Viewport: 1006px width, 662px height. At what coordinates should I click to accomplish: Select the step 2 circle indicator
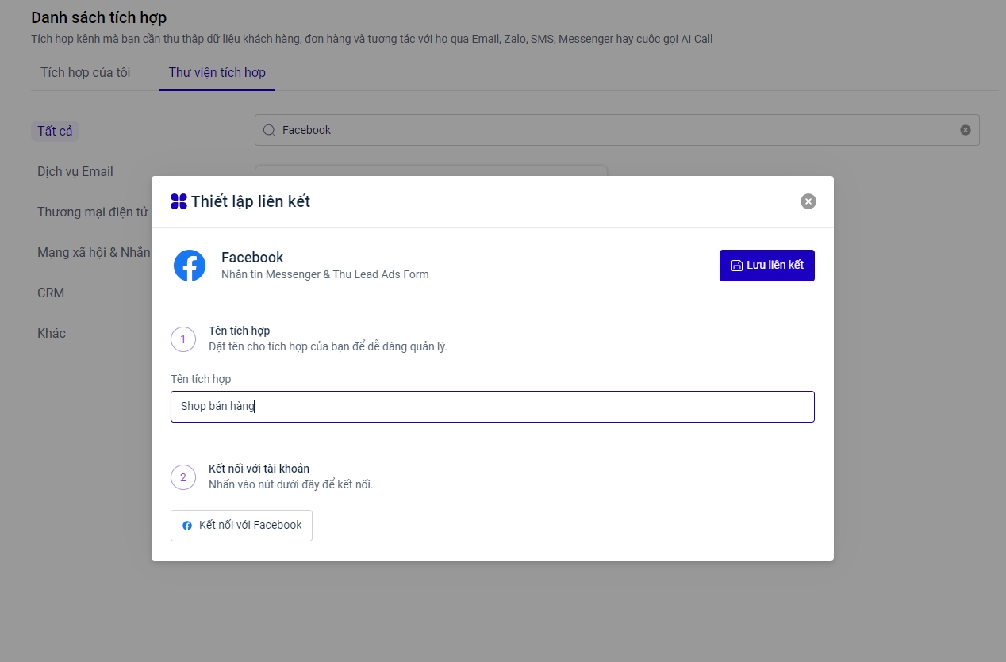coord(183,477)
